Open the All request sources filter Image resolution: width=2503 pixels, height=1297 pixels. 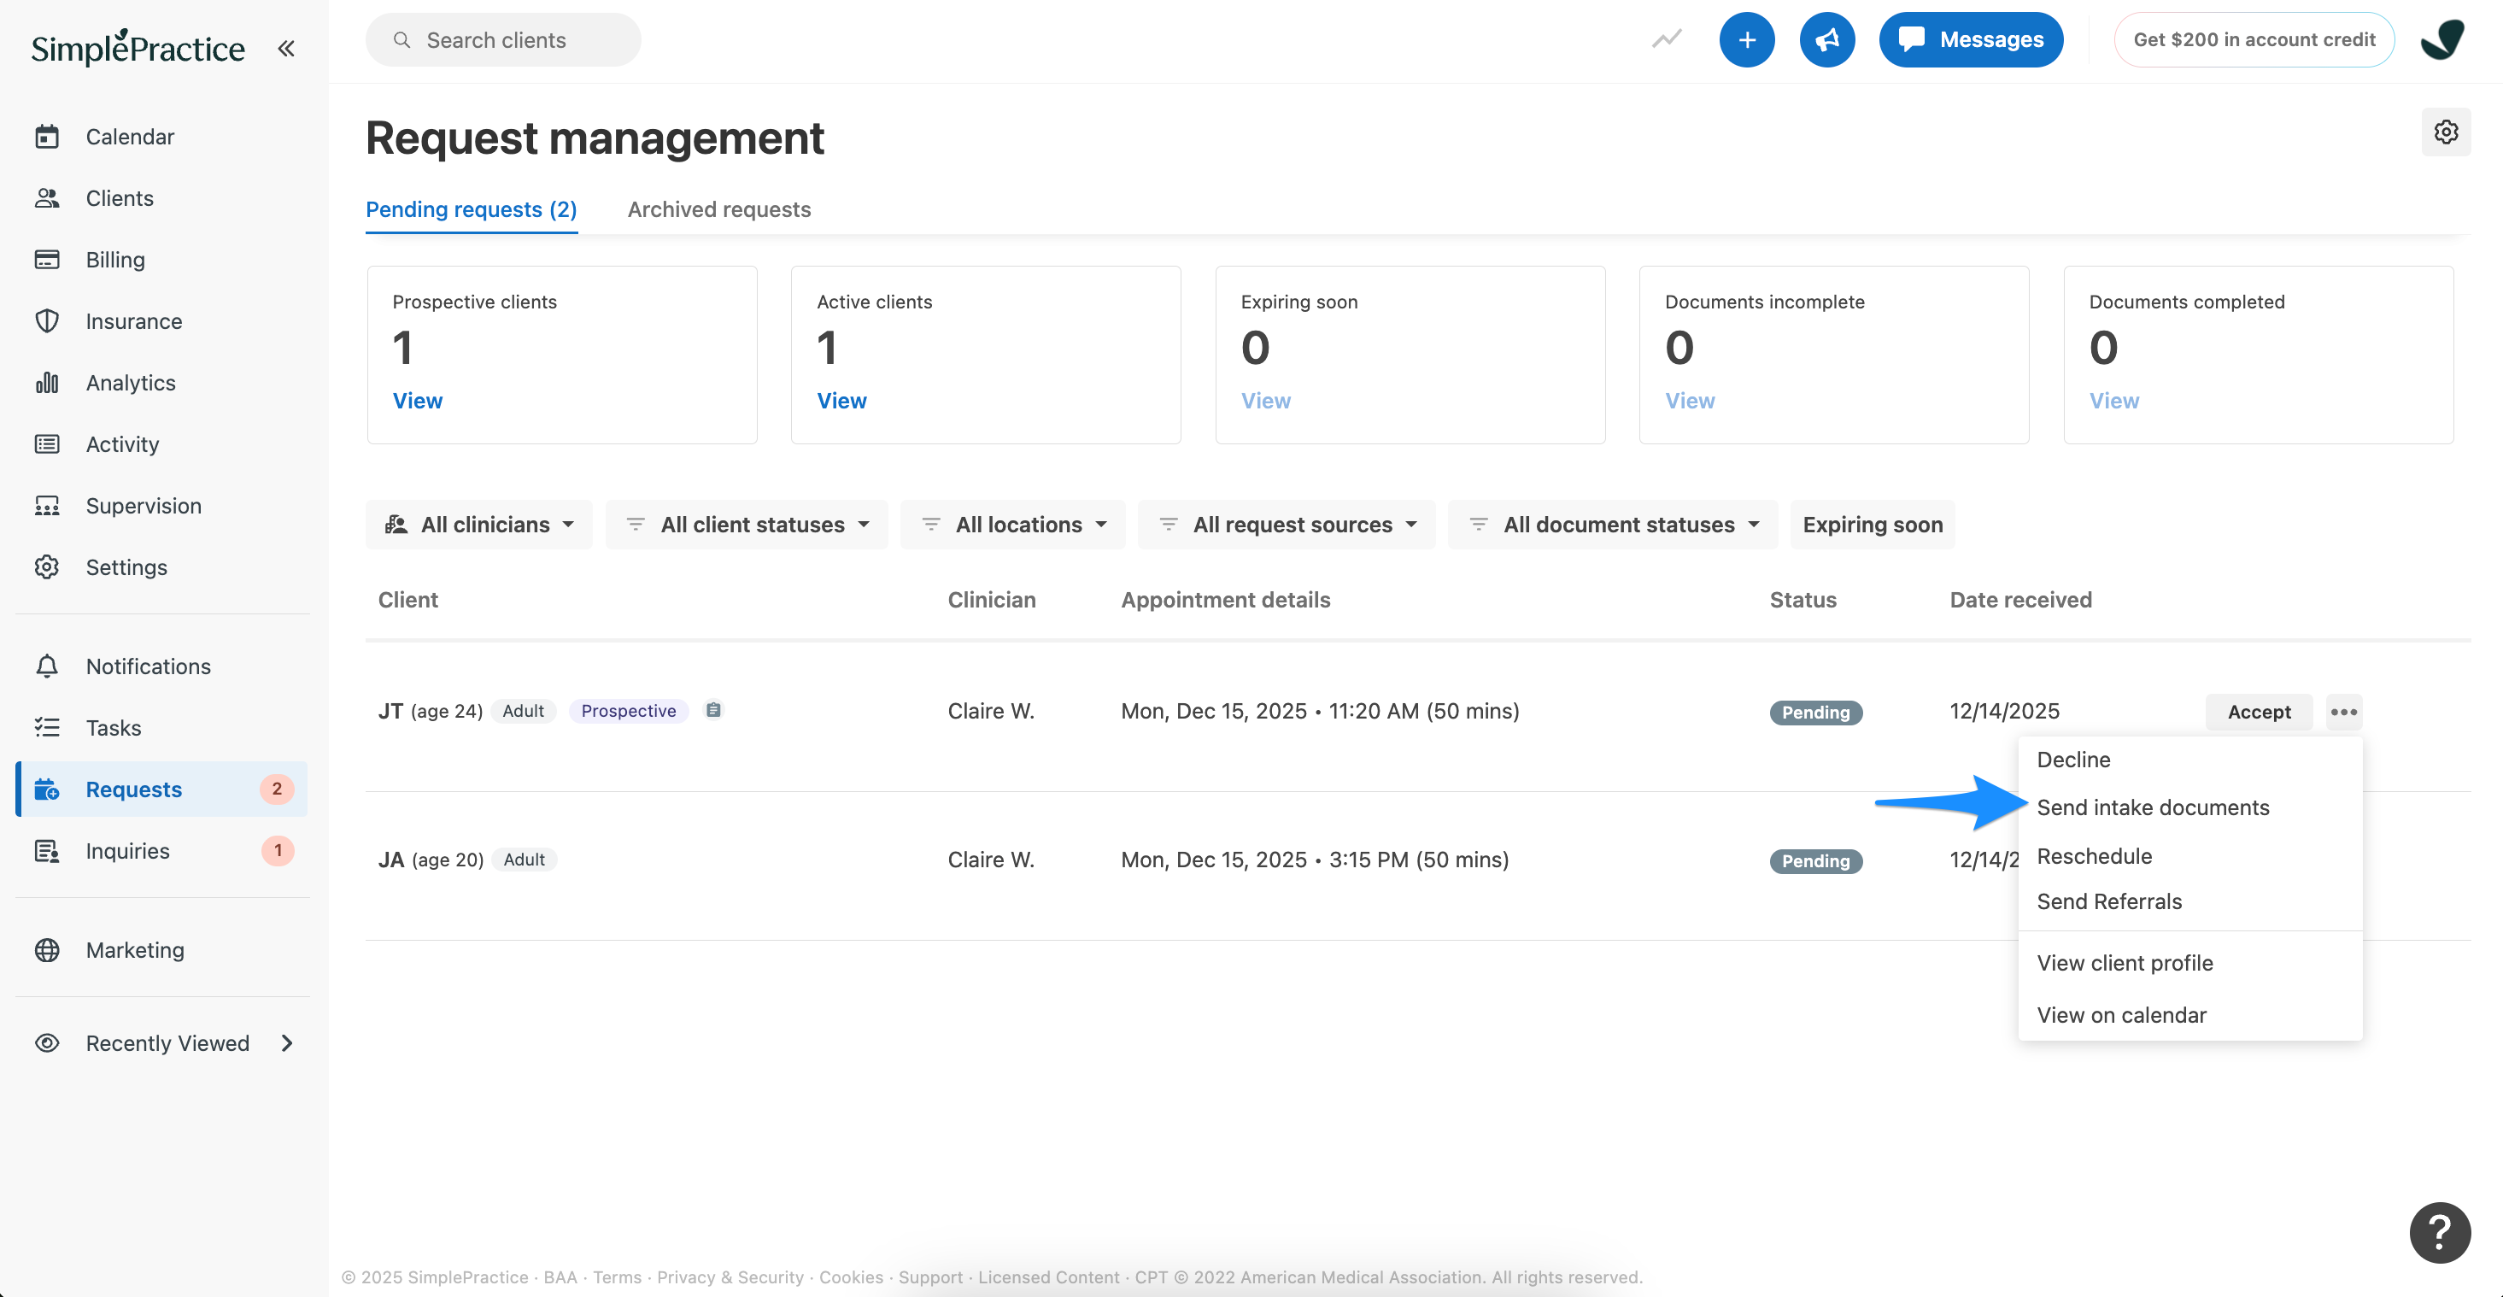point(1287,525)
